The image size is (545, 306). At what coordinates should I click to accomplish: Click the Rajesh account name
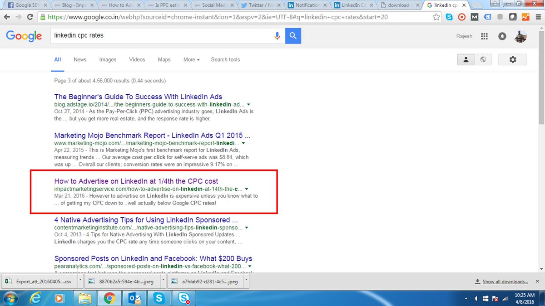465,36
